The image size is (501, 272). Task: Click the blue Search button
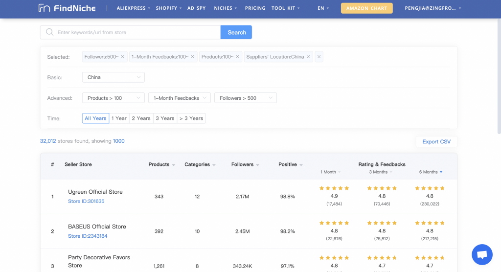236,32
